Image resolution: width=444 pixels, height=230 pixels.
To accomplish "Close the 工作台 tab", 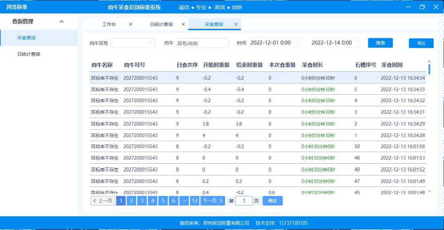I will click(131, 24).
